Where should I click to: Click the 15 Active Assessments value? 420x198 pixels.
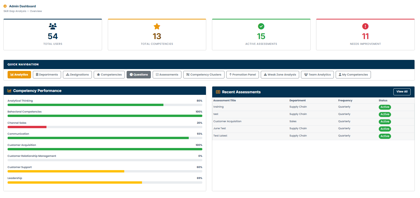coord(261,36)
